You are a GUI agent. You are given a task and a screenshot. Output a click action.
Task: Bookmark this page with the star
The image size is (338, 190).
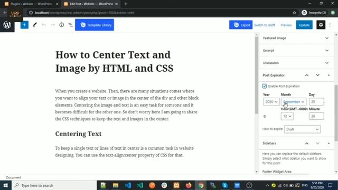295,13
